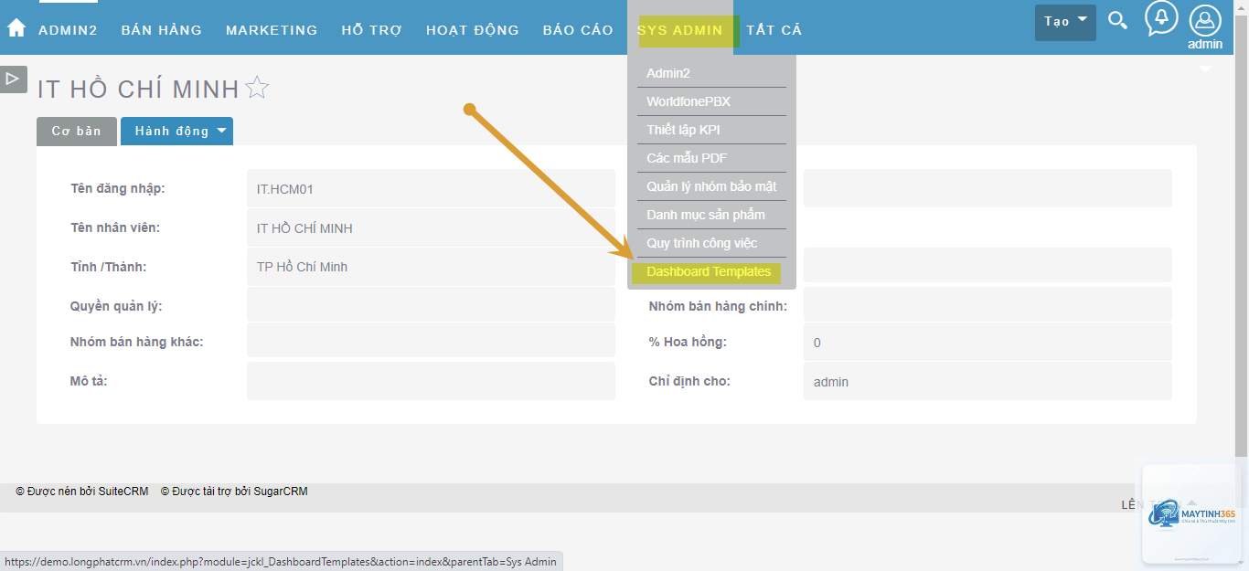Image resolution: width=1249 pixels, height=571 pixels.
Task: Expand the arrow beneath admin username
Action: tap(1205, 69)
